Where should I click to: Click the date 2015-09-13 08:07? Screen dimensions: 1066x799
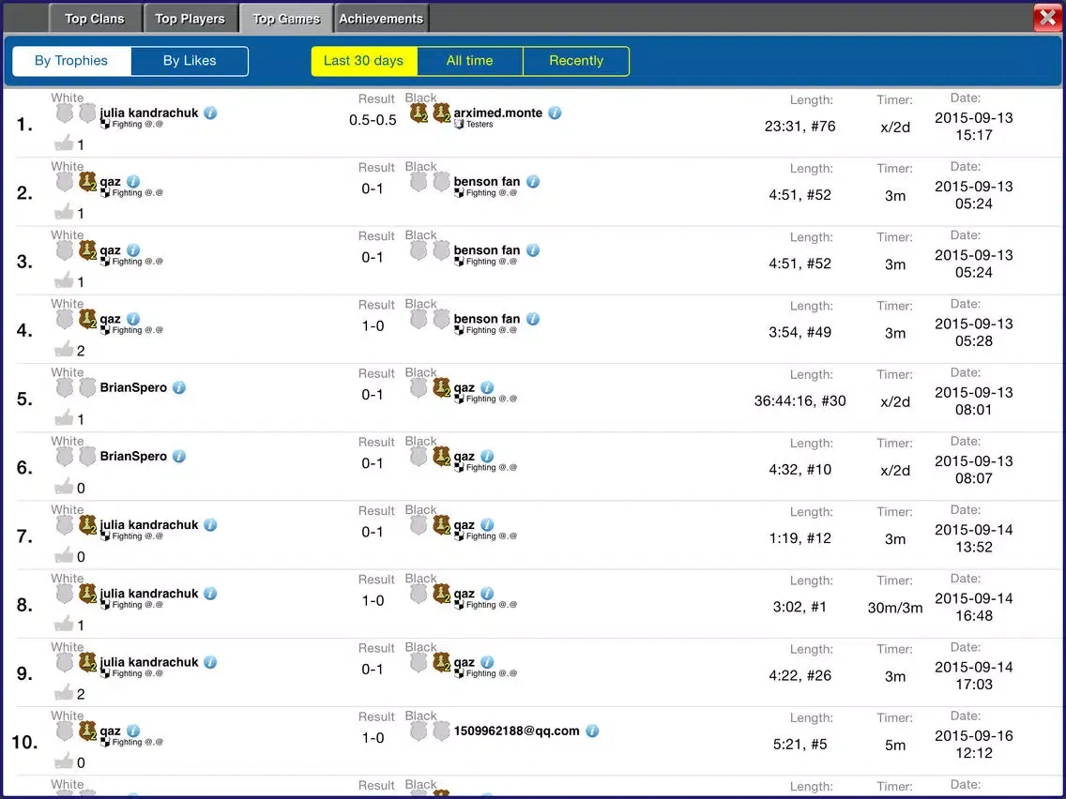pyautogui.click(x=973, y=470)
